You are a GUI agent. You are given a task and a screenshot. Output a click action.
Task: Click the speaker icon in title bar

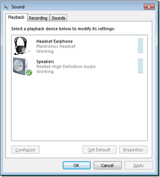[x=6, y=7]
